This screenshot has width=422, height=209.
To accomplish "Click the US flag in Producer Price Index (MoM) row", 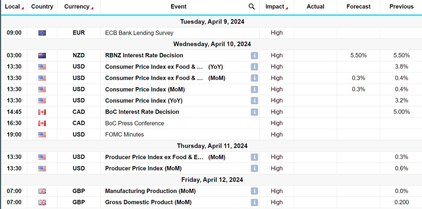I will [x=42, y=168].
